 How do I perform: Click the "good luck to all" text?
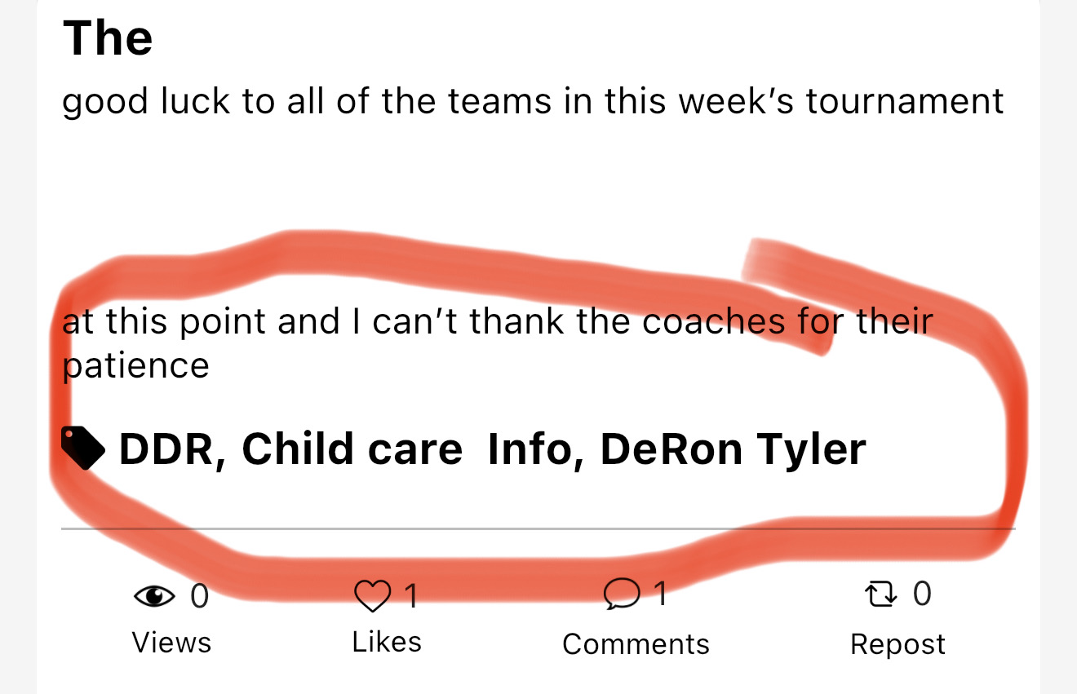tap(533, 102)
